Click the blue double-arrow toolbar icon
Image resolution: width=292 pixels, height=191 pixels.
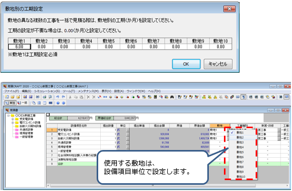[x=105, y=97]
